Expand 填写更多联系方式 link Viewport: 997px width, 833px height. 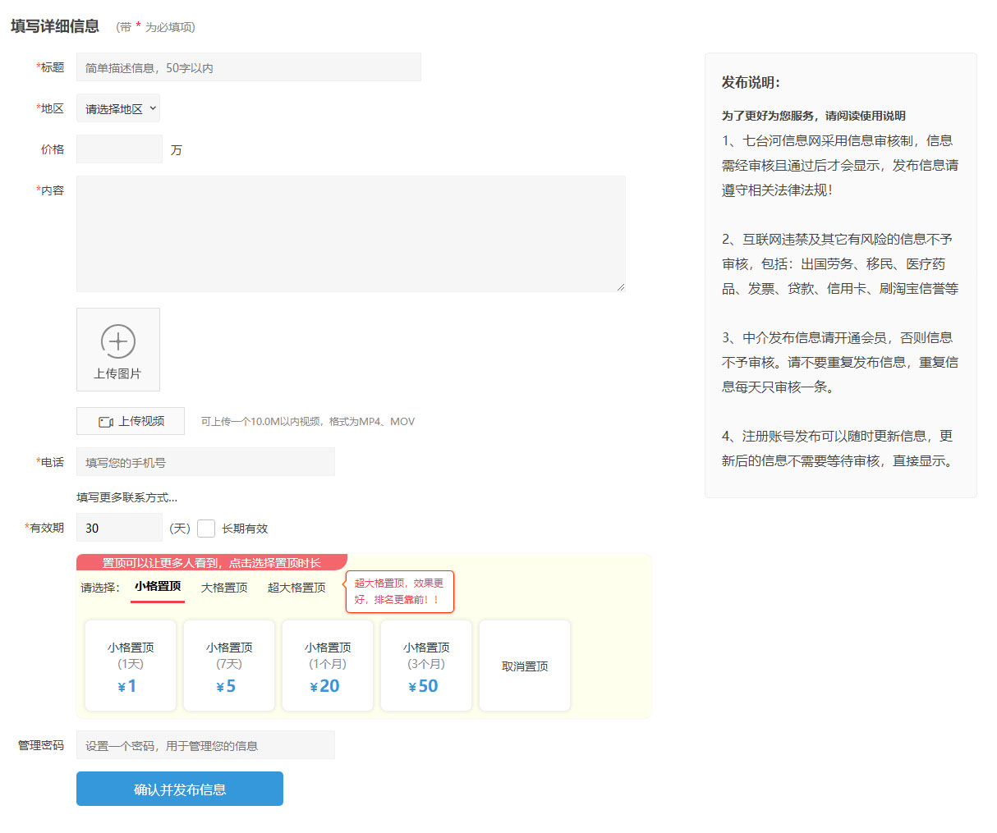click(x=126, y=497)
